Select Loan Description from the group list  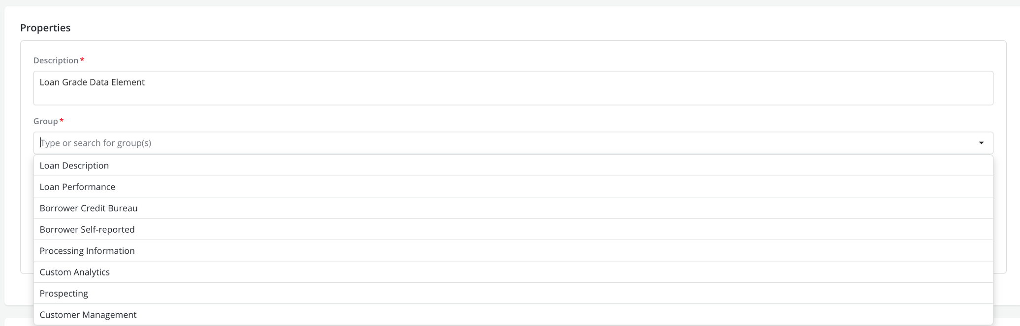(74, 165)
